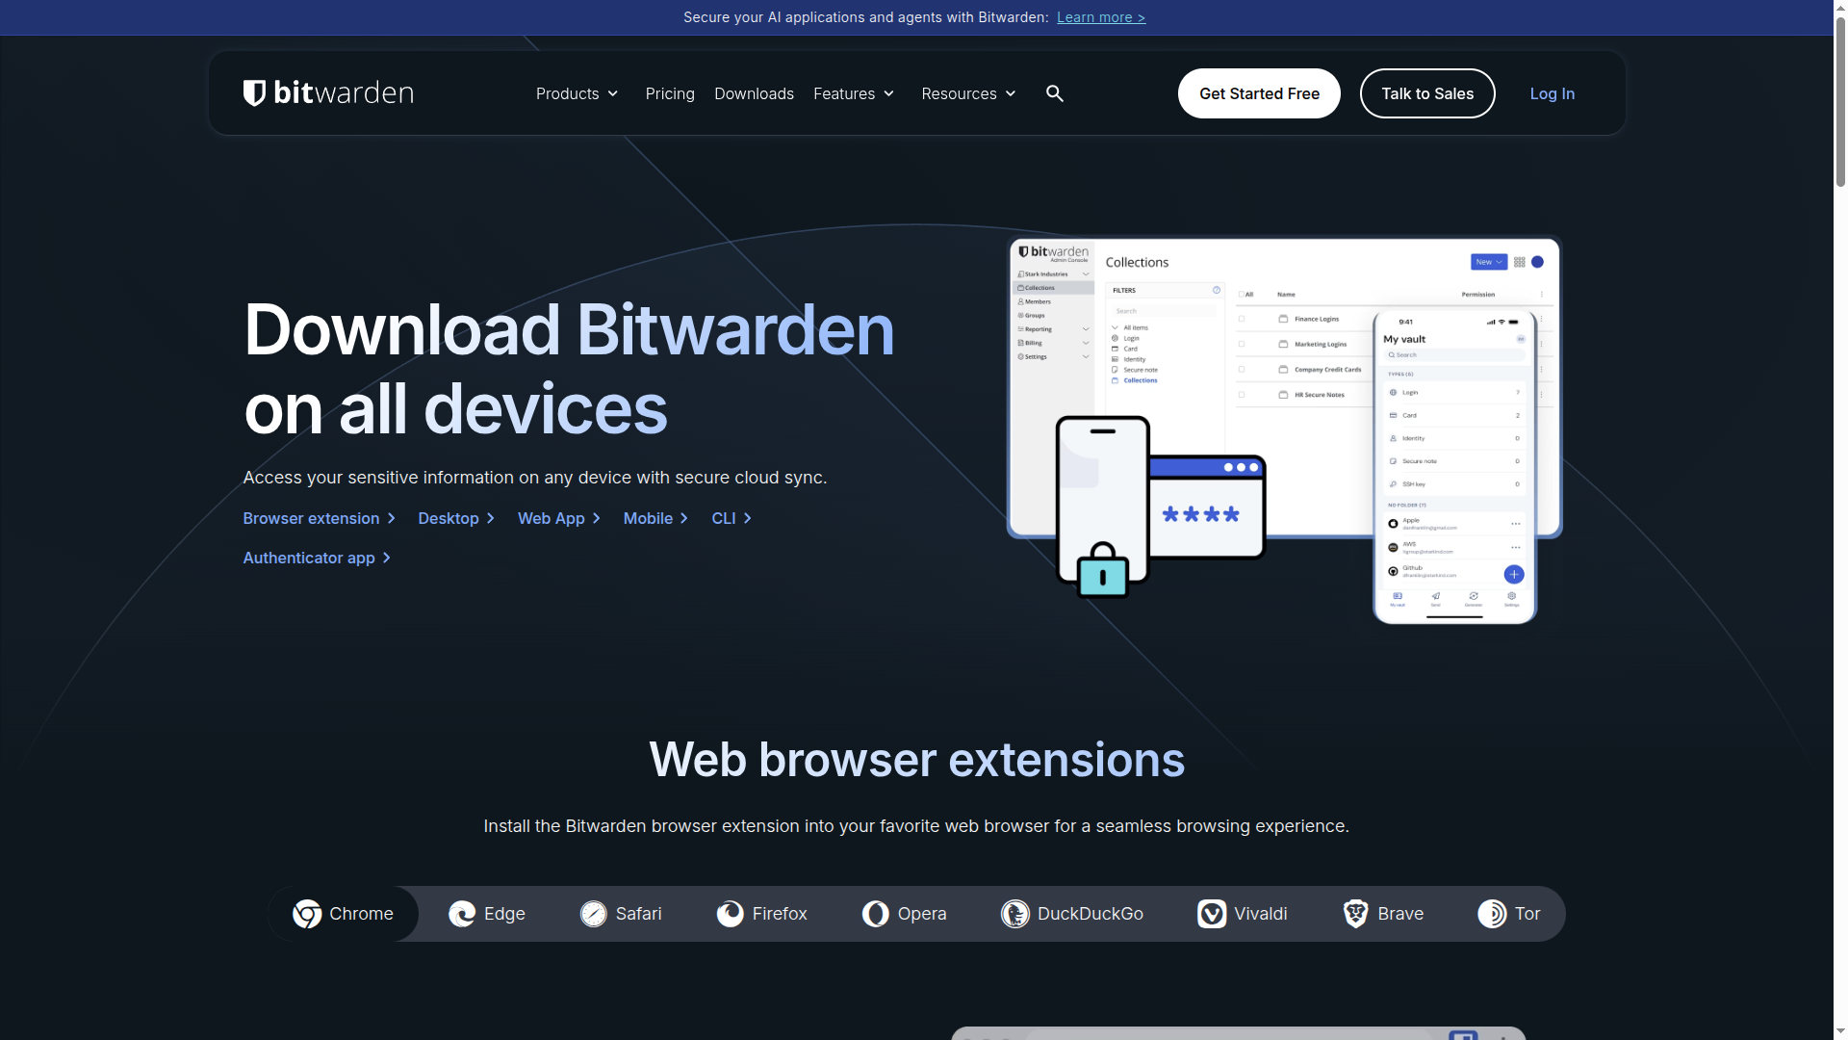This screenshot has height=1040, width=1848.
Task: Click the Tor browser icon
Action: click(1493, 914)
